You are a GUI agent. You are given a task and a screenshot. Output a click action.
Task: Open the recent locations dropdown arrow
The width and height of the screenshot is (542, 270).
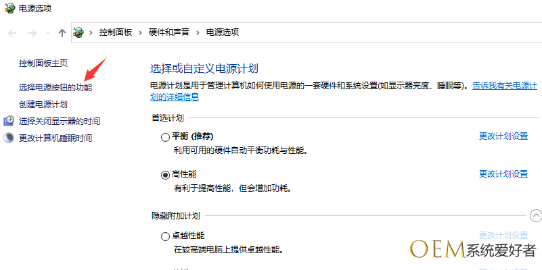click(x=47, y=32)
